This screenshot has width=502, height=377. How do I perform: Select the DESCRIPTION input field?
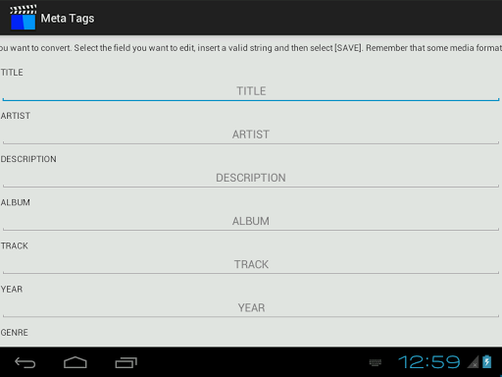[x=251, y=178]
